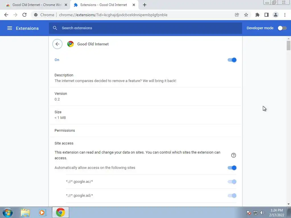291x218 pixels.
Task: Launch Windows Media Player from taskbar
Action: coord(42,212)
